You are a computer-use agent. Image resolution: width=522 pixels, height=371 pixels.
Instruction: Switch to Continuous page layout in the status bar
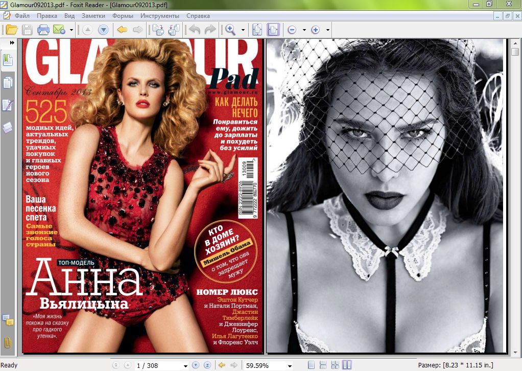[x=323, y=365]
